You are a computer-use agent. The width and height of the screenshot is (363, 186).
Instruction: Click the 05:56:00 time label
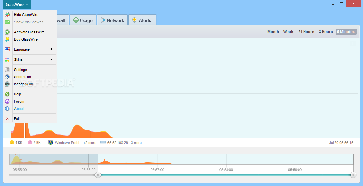point(88,170)
